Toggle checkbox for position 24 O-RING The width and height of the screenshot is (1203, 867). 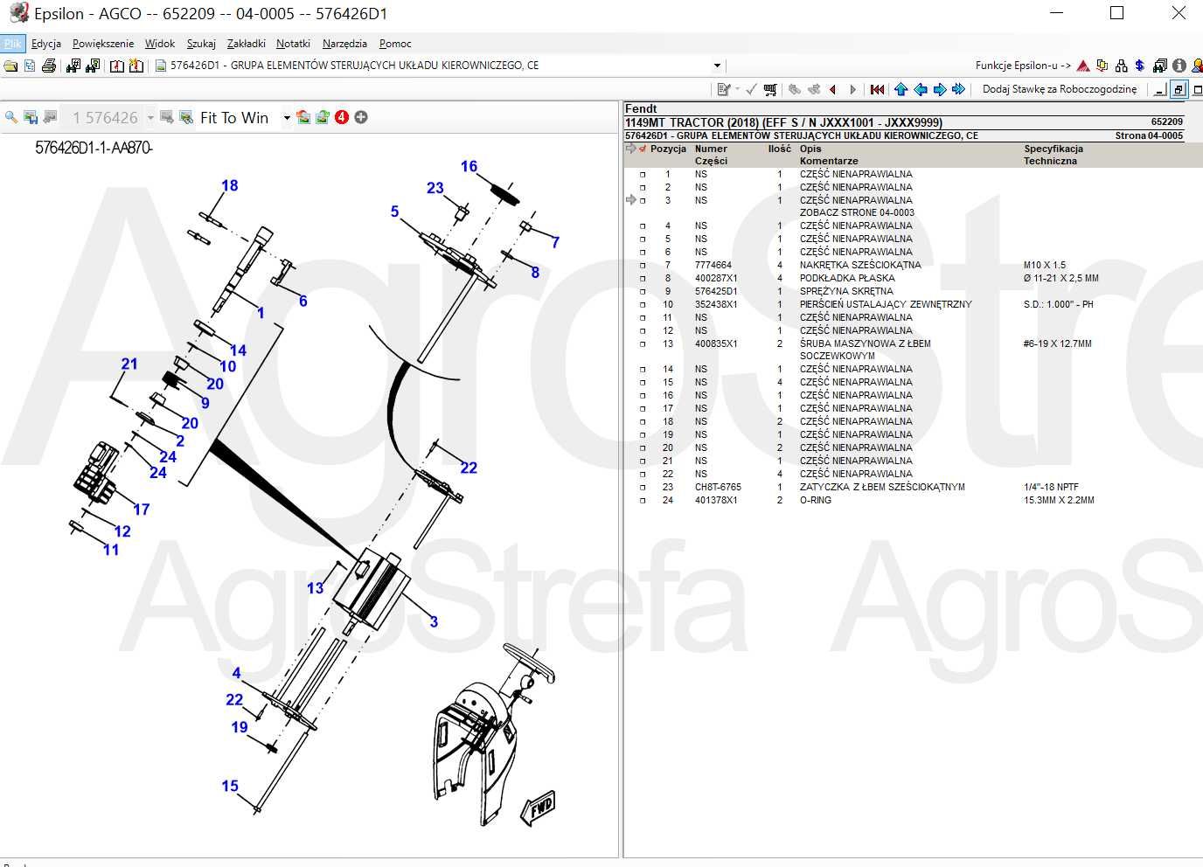pos(643,501)
